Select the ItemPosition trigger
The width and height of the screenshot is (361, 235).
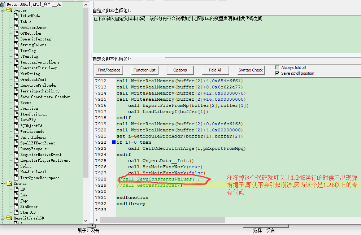click(33, 114)
